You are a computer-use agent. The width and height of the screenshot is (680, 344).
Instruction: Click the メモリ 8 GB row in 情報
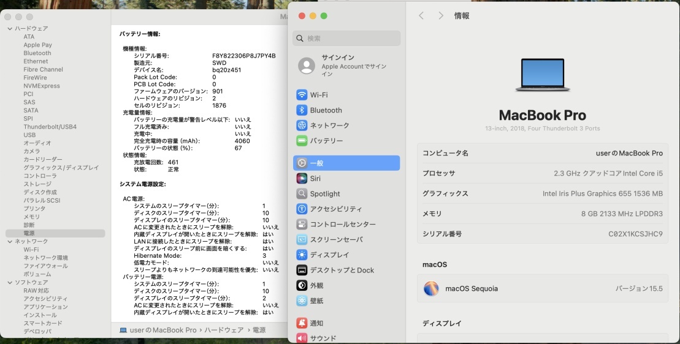click(543, 214)
